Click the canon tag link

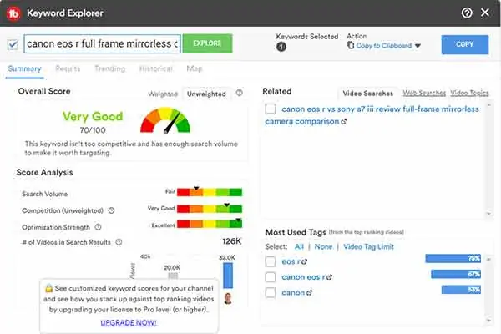pos(293,292)
